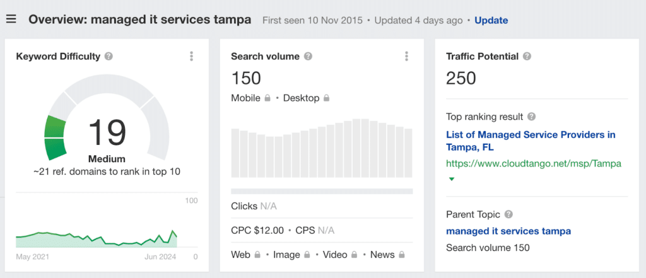Click the Traffic Potential value 250
Viewport: 646px width, 278px height.
tap(461, 78)
